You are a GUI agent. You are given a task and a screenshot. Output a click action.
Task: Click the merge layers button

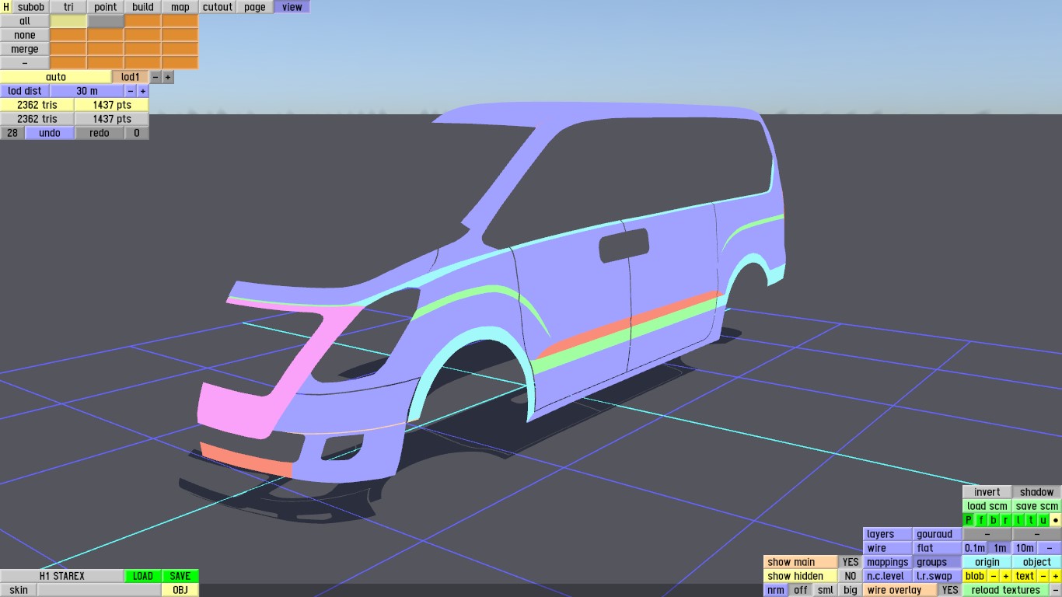point(25,49)
